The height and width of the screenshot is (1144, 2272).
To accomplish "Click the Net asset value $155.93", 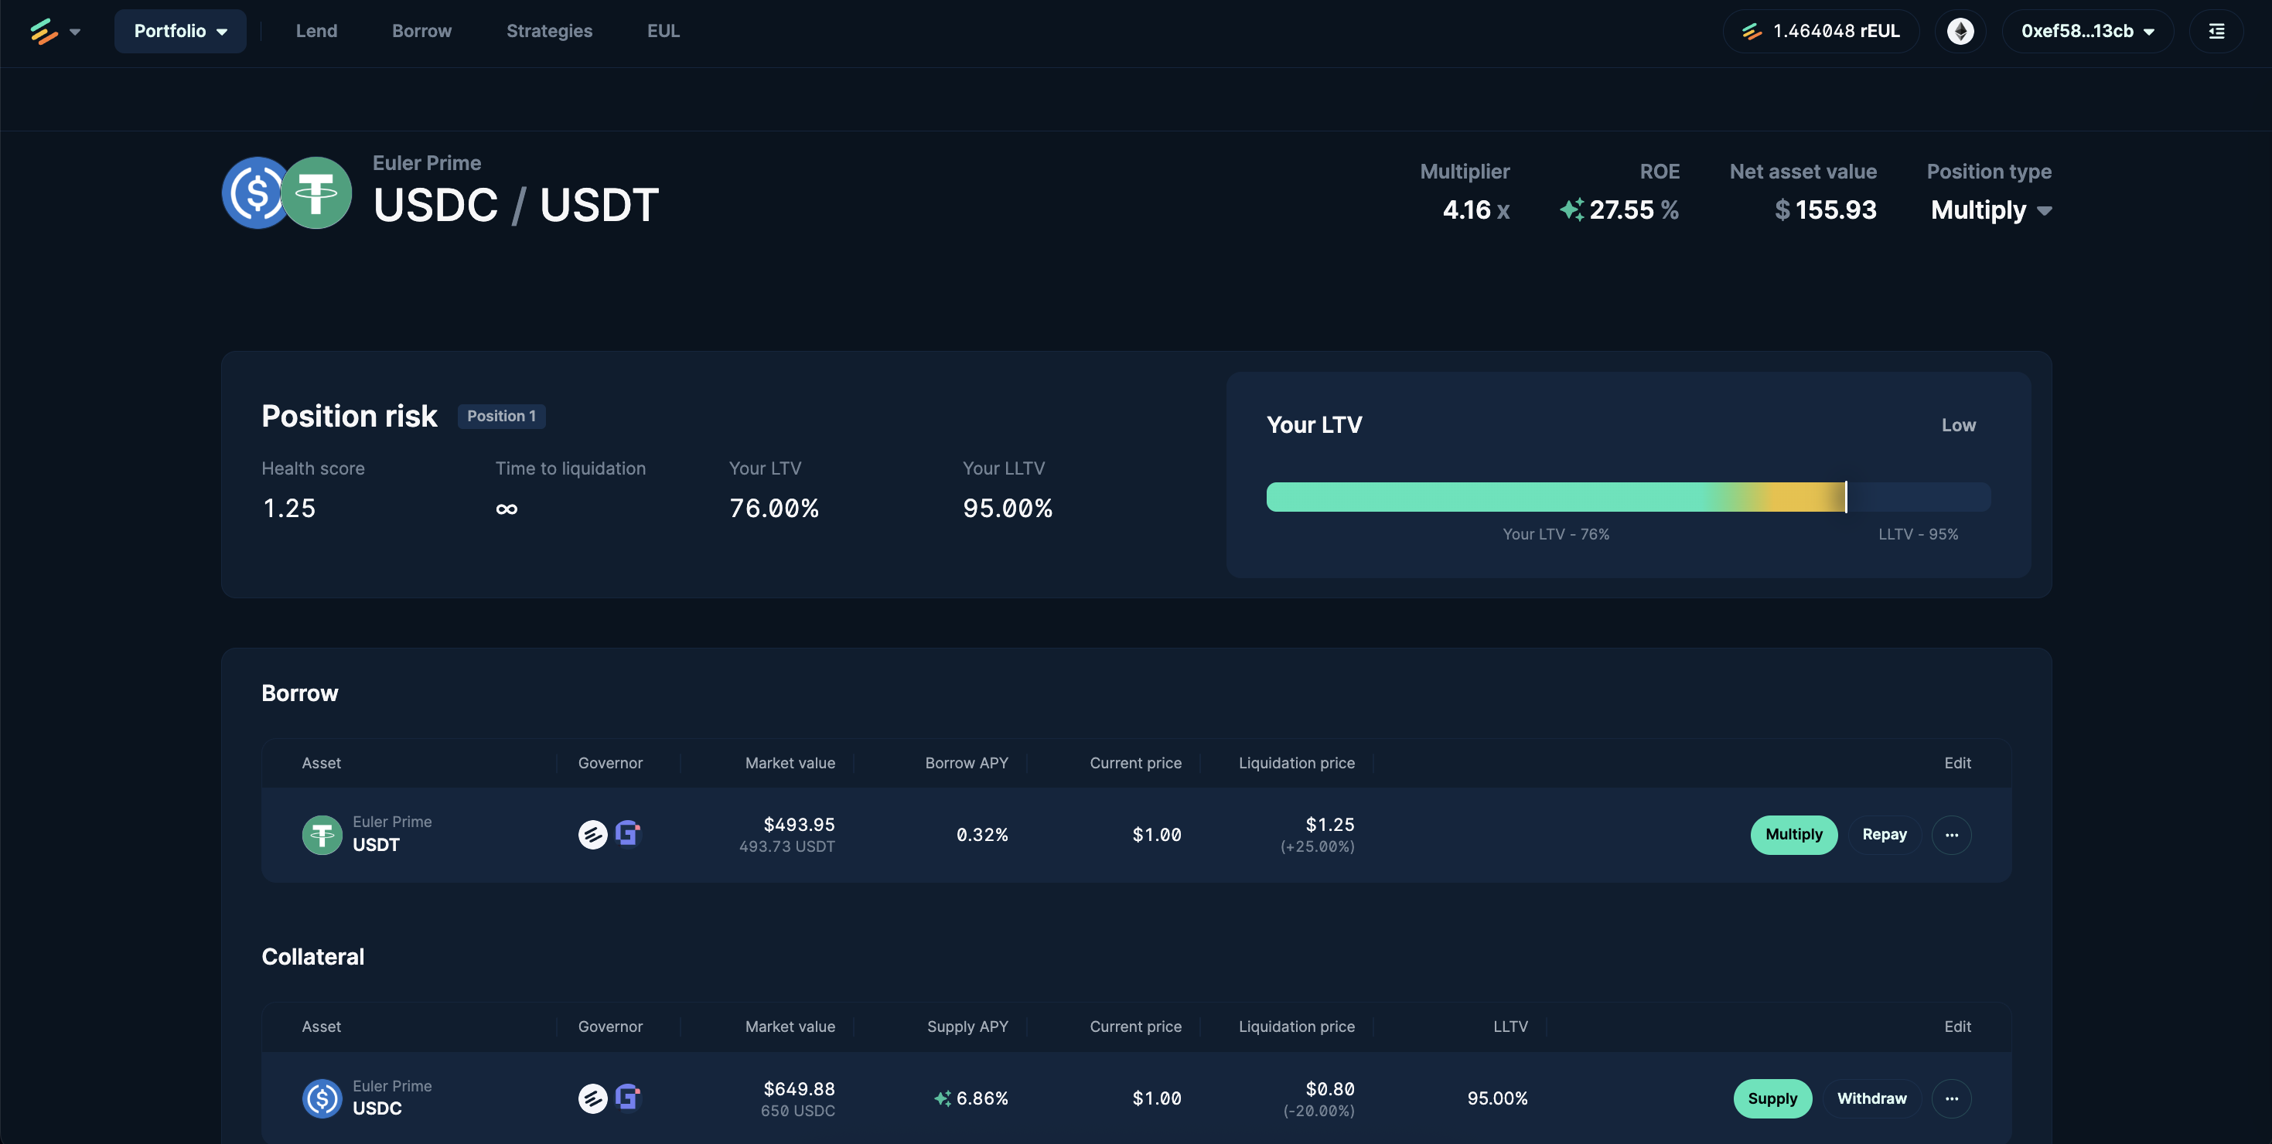I will [1825, 209].
